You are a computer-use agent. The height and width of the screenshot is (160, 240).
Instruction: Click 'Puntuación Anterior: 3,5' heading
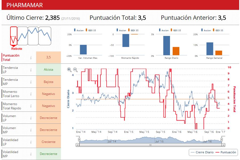[193, 18]
